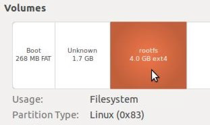Viewport: 210px width, 125px height.
Task: Click the Usage field label
Action: pos(28,99)
